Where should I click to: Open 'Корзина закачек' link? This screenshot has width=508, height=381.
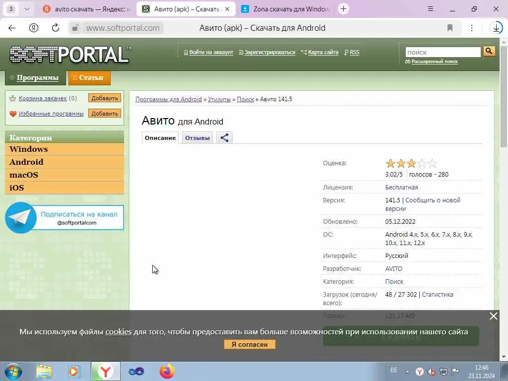pos(43,98)
